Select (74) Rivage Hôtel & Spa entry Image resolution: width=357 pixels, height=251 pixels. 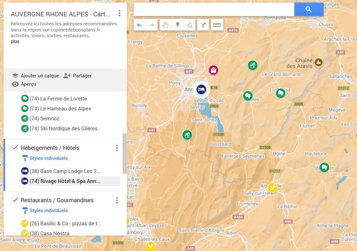tap(65, 181)
